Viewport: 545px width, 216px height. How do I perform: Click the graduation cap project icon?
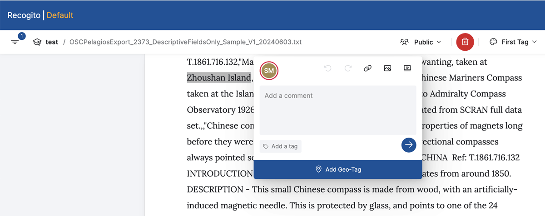[37, 42]
